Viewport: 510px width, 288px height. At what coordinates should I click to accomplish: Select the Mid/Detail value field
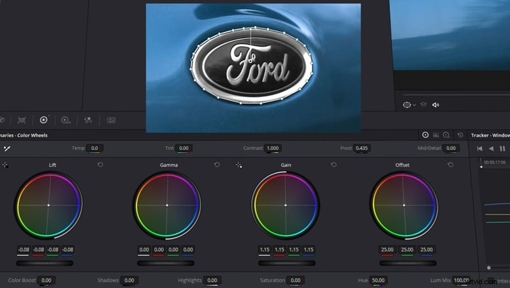451,148
